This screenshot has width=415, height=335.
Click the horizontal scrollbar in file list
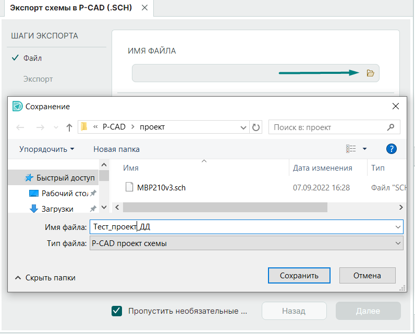[224, 207]
